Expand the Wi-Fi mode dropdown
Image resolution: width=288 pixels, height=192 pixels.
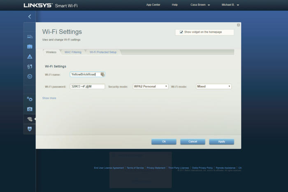(214, 87)
